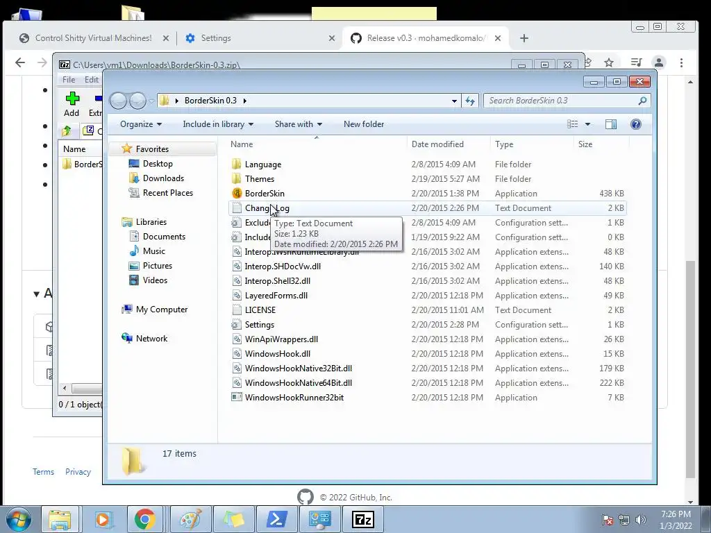
Task: Expand the arrow after BorderSkin 0.3 breadcrumb
Action: point(245,101)
